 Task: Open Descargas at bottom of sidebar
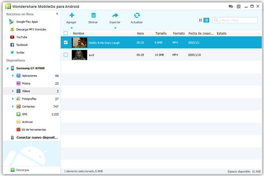pos(22,170)
